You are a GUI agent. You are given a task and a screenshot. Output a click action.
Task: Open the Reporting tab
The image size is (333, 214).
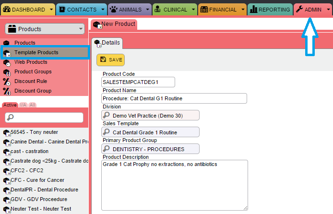(270, 10)
